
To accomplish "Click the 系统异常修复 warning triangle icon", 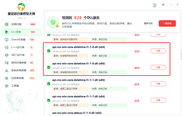I will point(7,70).
